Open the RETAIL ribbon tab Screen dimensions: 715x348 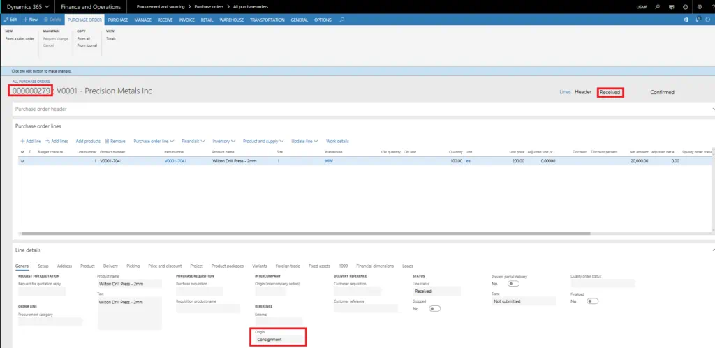[207, 20]
